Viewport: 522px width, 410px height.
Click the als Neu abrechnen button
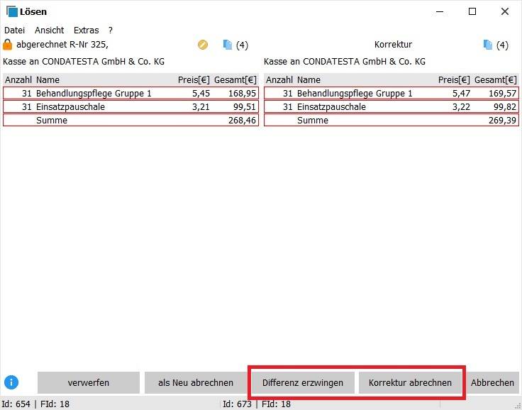[196, 382]
